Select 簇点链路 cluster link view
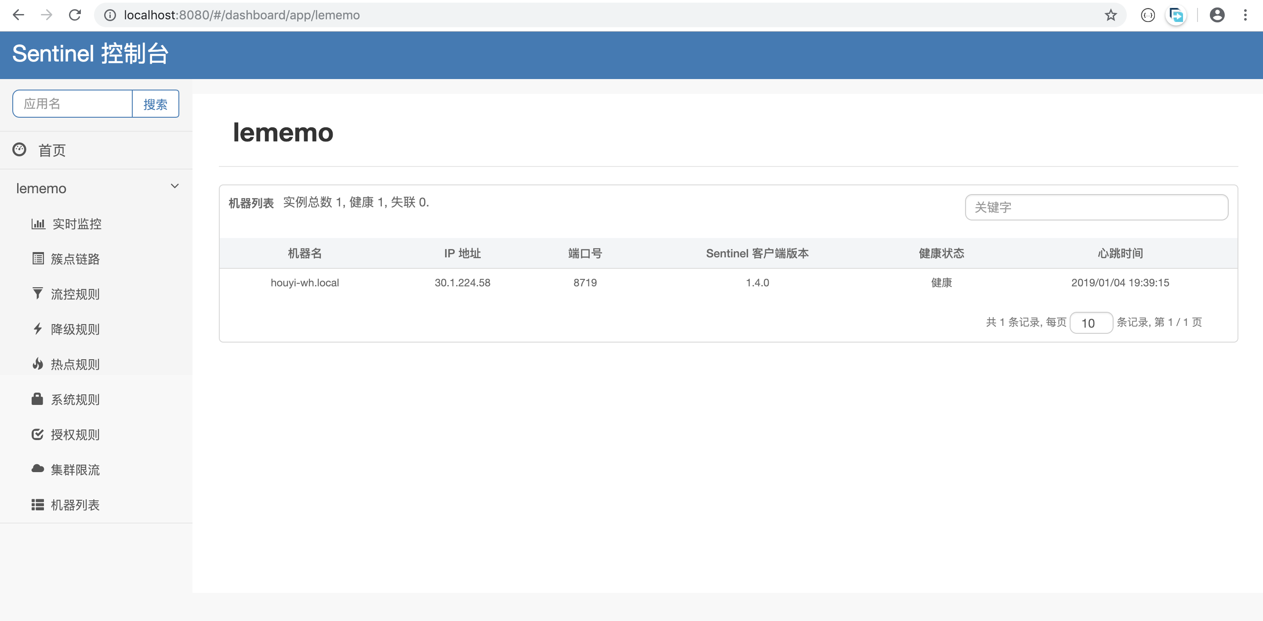The width and height of the screenshot is (1263, 621). click(x=76, y=259)
